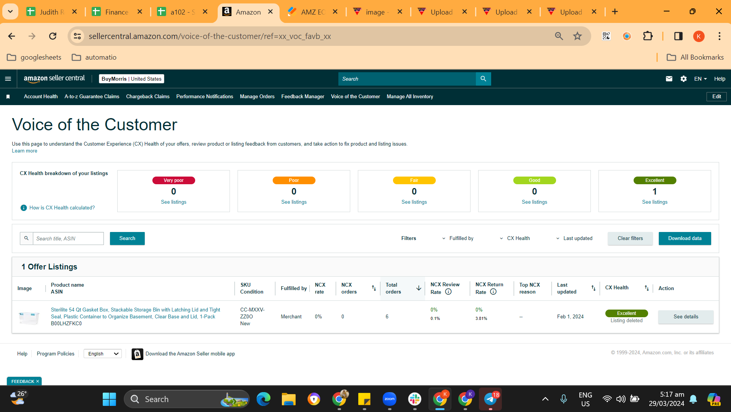This screenshot has height=412, width=731.
Task: Open the QR code extension icon
Action: click(x=606, y=36)
